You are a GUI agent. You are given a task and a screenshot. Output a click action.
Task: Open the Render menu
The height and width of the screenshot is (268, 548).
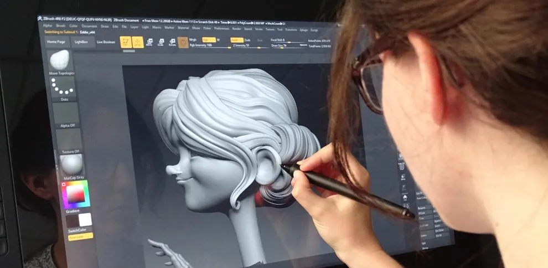point(236,29)
